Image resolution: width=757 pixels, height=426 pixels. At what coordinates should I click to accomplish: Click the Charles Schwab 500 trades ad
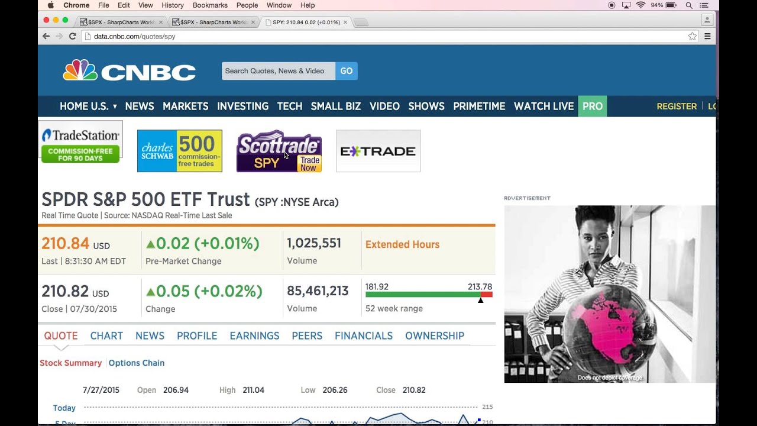pyautogui.click(x=180, y=151)
